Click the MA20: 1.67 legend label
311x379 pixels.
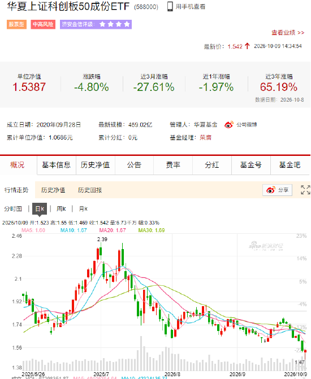pos(113,230)
